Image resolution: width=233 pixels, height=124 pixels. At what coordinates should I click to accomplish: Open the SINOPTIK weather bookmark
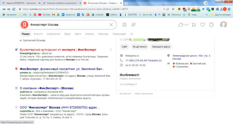click(x=130, y=15)
